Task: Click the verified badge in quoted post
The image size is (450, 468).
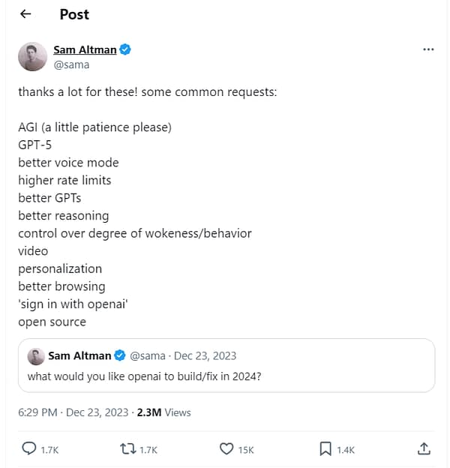Action: [121, 355]
